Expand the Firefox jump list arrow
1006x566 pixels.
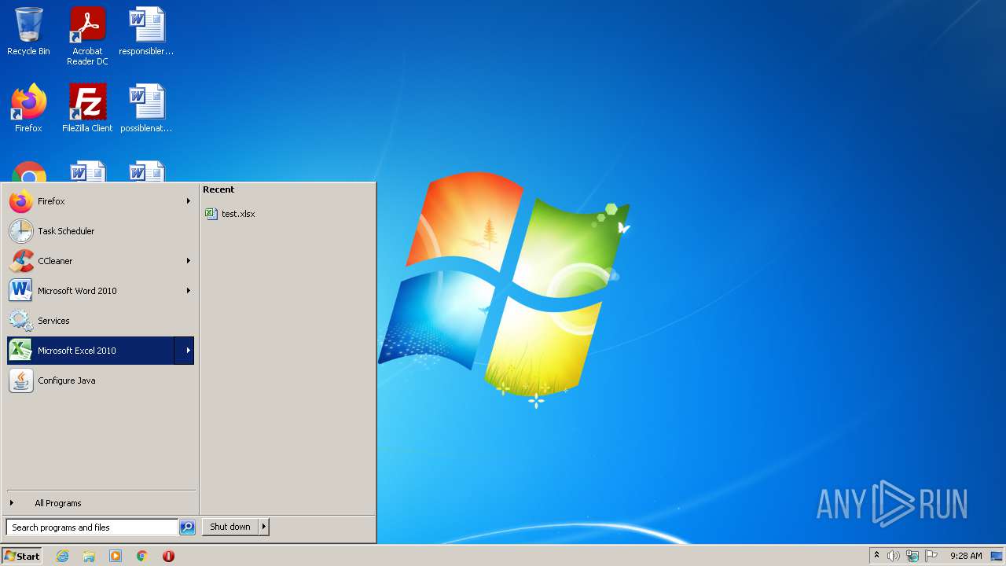pos(188,201)
